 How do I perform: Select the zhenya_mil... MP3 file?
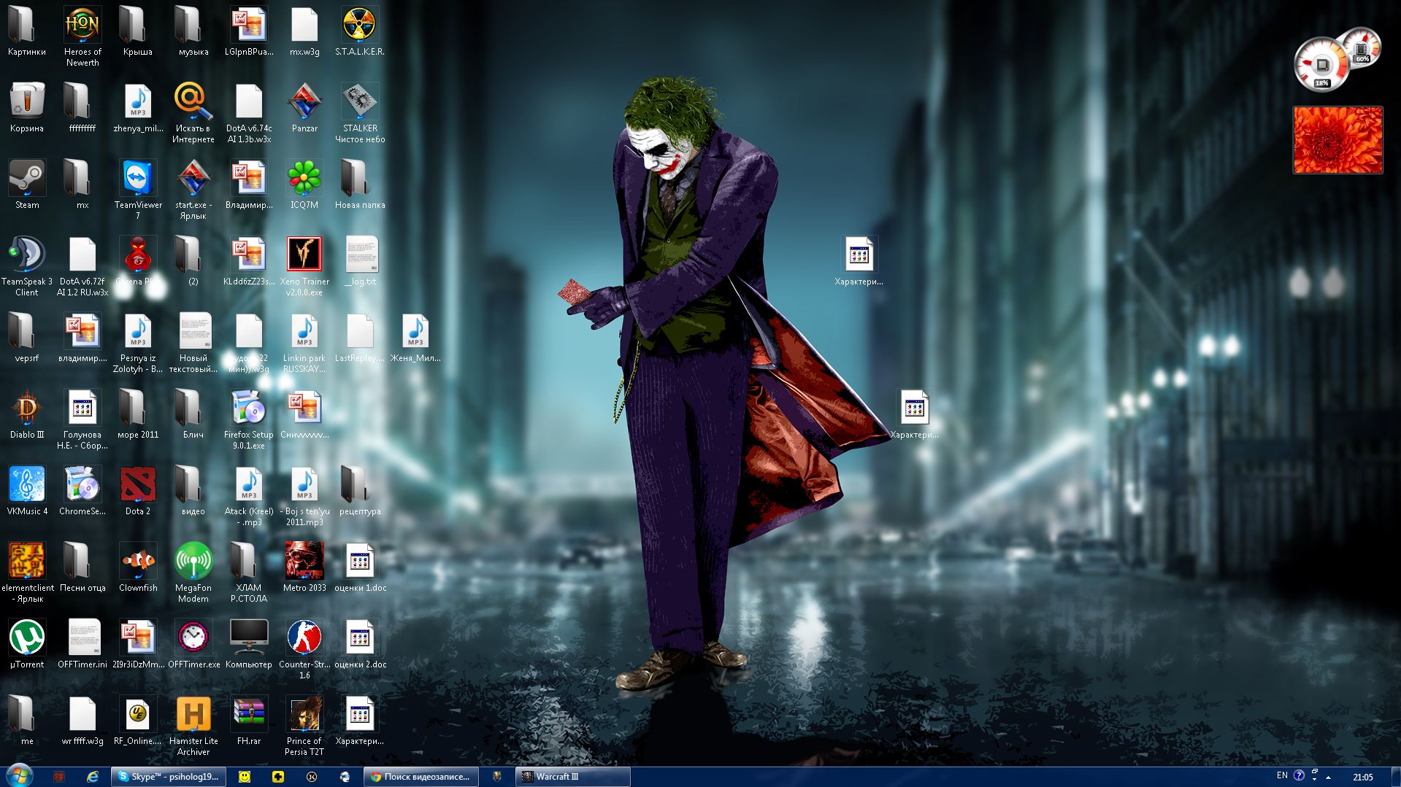click(x=138, y=108)
